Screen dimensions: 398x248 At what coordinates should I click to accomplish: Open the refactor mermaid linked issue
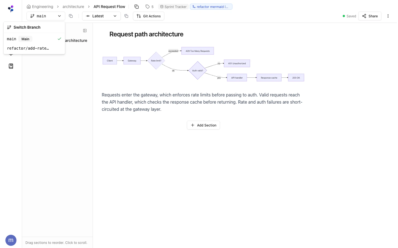(211, 7)
